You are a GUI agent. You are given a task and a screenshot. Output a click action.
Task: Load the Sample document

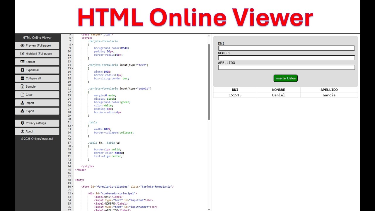click(x=37, y=86)
